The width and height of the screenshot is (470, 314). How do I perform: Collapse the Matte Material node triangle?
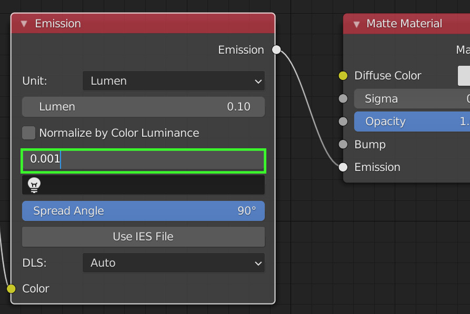[x=356, y=24]
